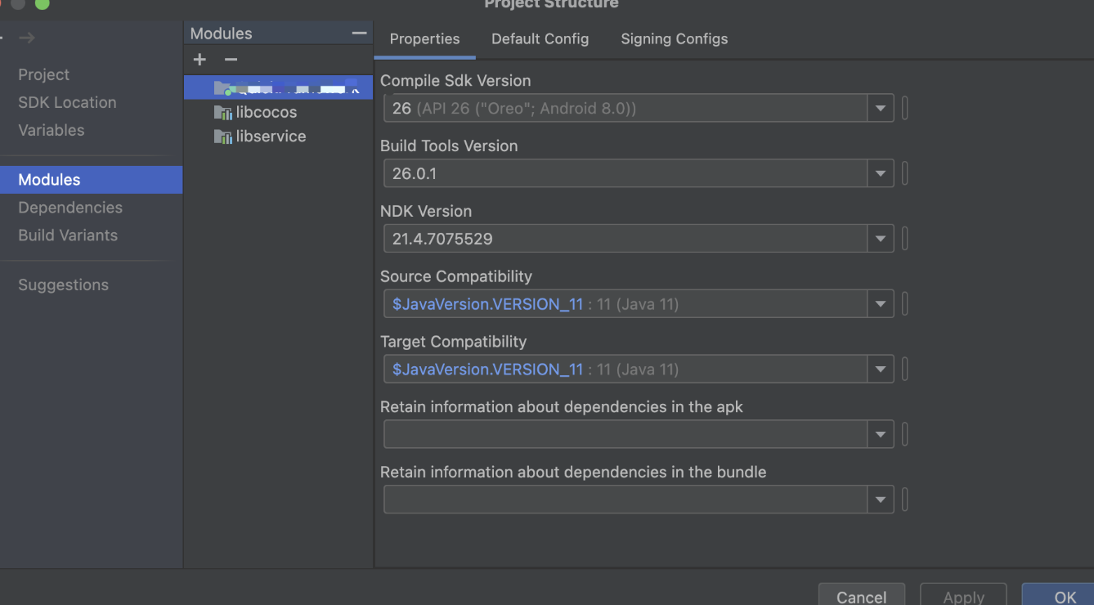Go to Dependencies in the sidebar
The width and height of the screenshot is (1094, 605).
coord(70,208)
